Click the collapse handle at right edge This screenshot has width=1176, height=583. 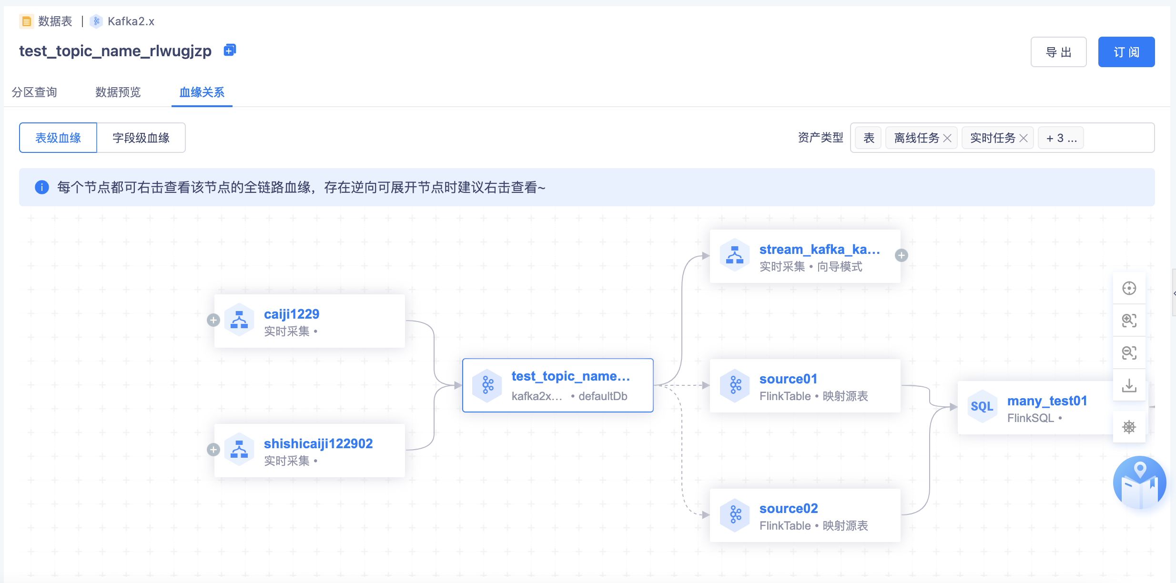click(x=1174, y=292)
